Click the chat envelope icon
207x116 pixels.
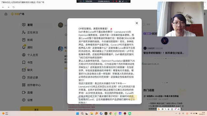tap(24, 70)
